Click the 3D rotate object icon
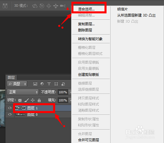Image resolution: width=164 pixels, height=143 pixels. [x=35, y=6]
